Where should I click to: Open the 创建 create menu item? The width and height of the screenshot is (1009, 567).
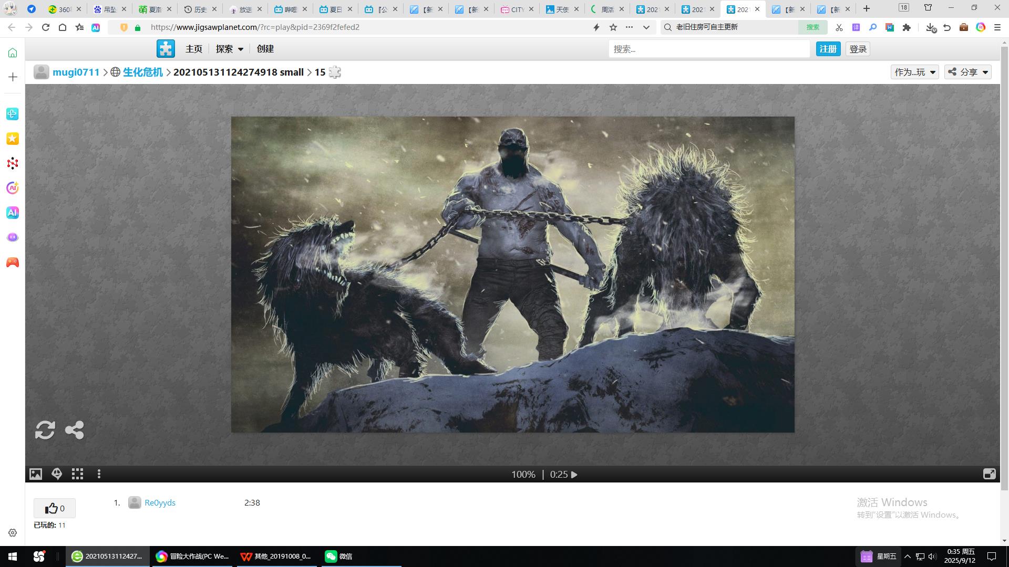pos(265,49)
